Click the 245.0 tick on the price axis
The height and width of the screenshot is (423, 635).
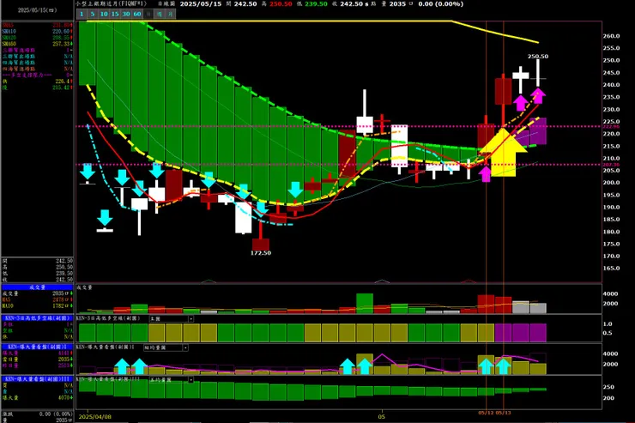pyautogui.click(x=611, y=73)
